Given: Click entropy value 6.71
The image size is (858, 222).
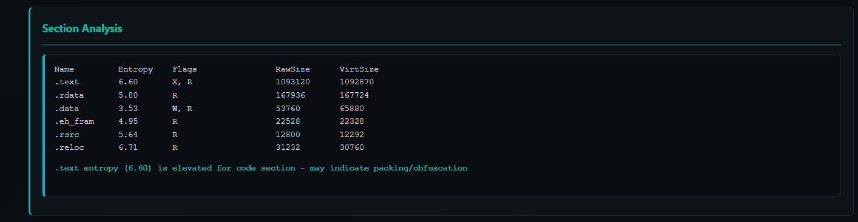Looking at the screenshot, I should point(128,147).
